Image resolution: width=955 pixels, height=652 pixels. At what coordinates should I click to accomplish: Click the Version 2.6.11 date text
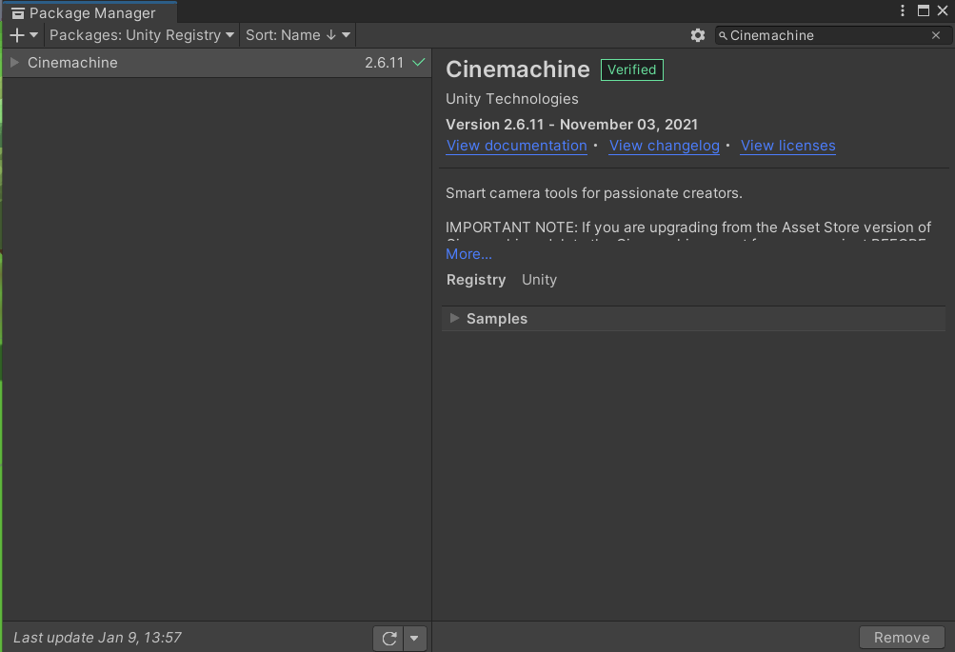click(x=571, y=125)
